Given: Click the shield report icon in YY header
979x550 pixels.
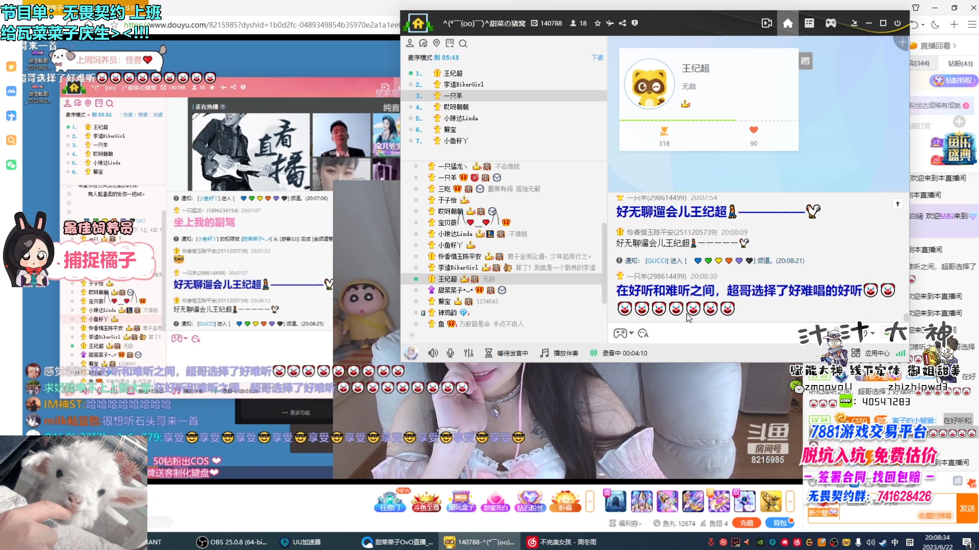Looking at the screenshot, I should (x=635, y=23).
